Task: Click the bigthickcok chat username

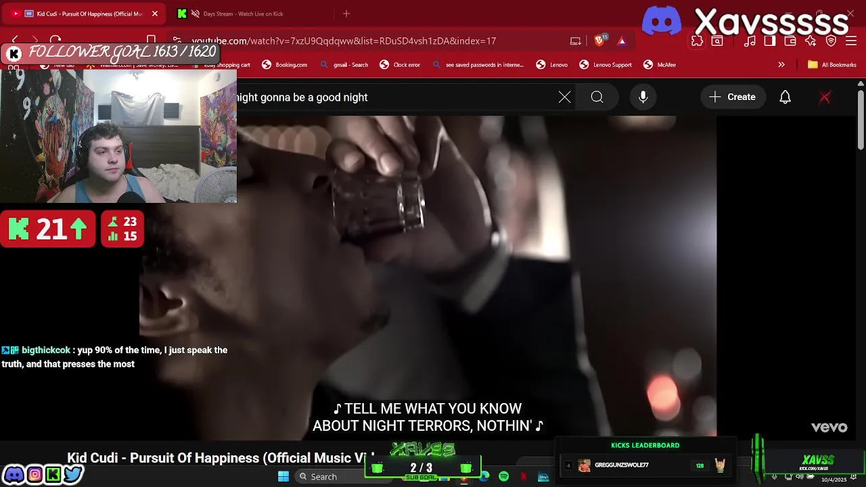Action: [45, 350]
